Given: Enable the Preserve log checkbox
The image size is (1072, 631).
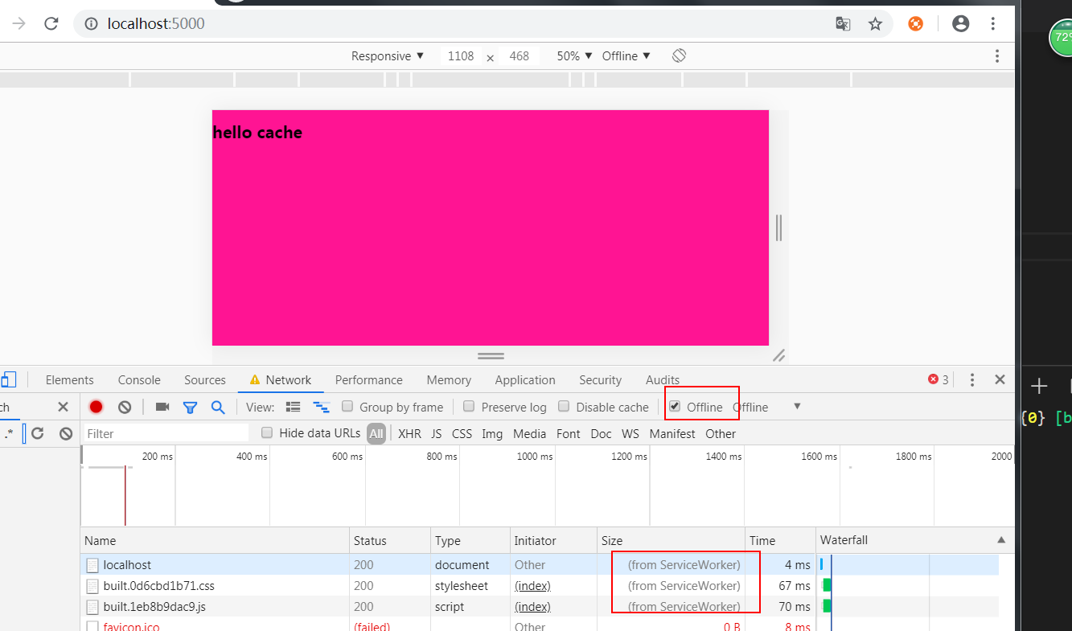Looking at the screenshot, I should pos(469,407).
